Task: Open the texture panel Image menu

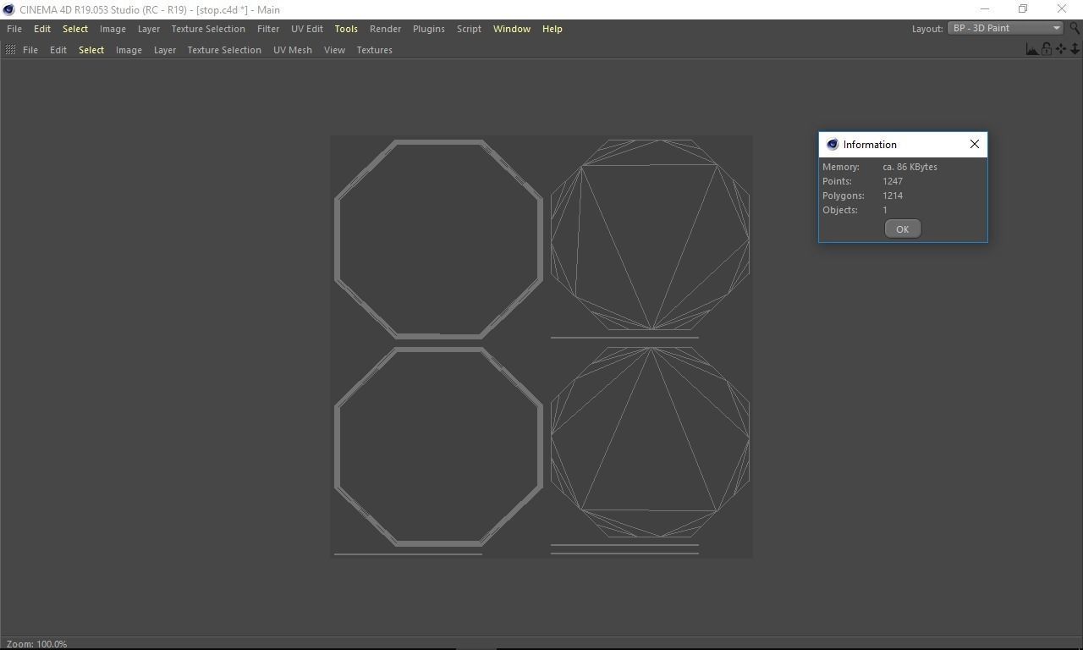Action: 129,50
